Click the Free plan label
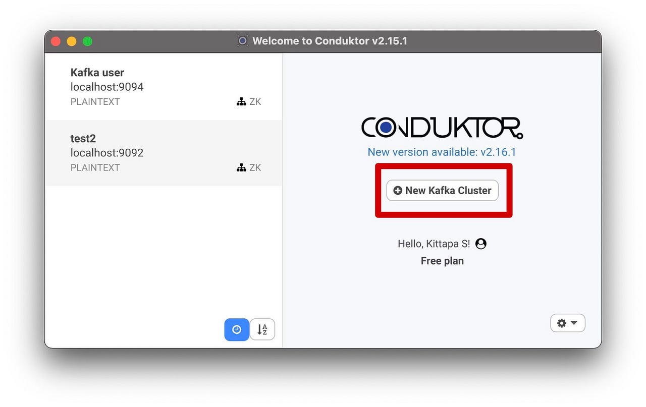 [x=442, y=261]
